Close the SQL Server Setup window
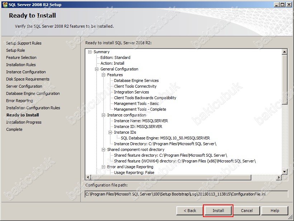 289,5
